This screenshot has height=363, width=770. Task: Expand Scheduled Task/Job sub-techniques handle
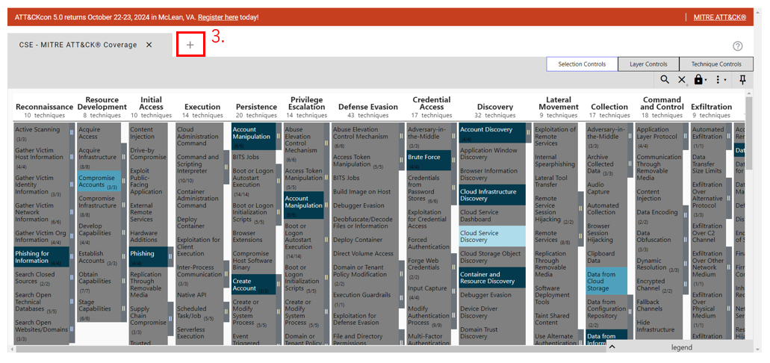click(x=226, y=312)
